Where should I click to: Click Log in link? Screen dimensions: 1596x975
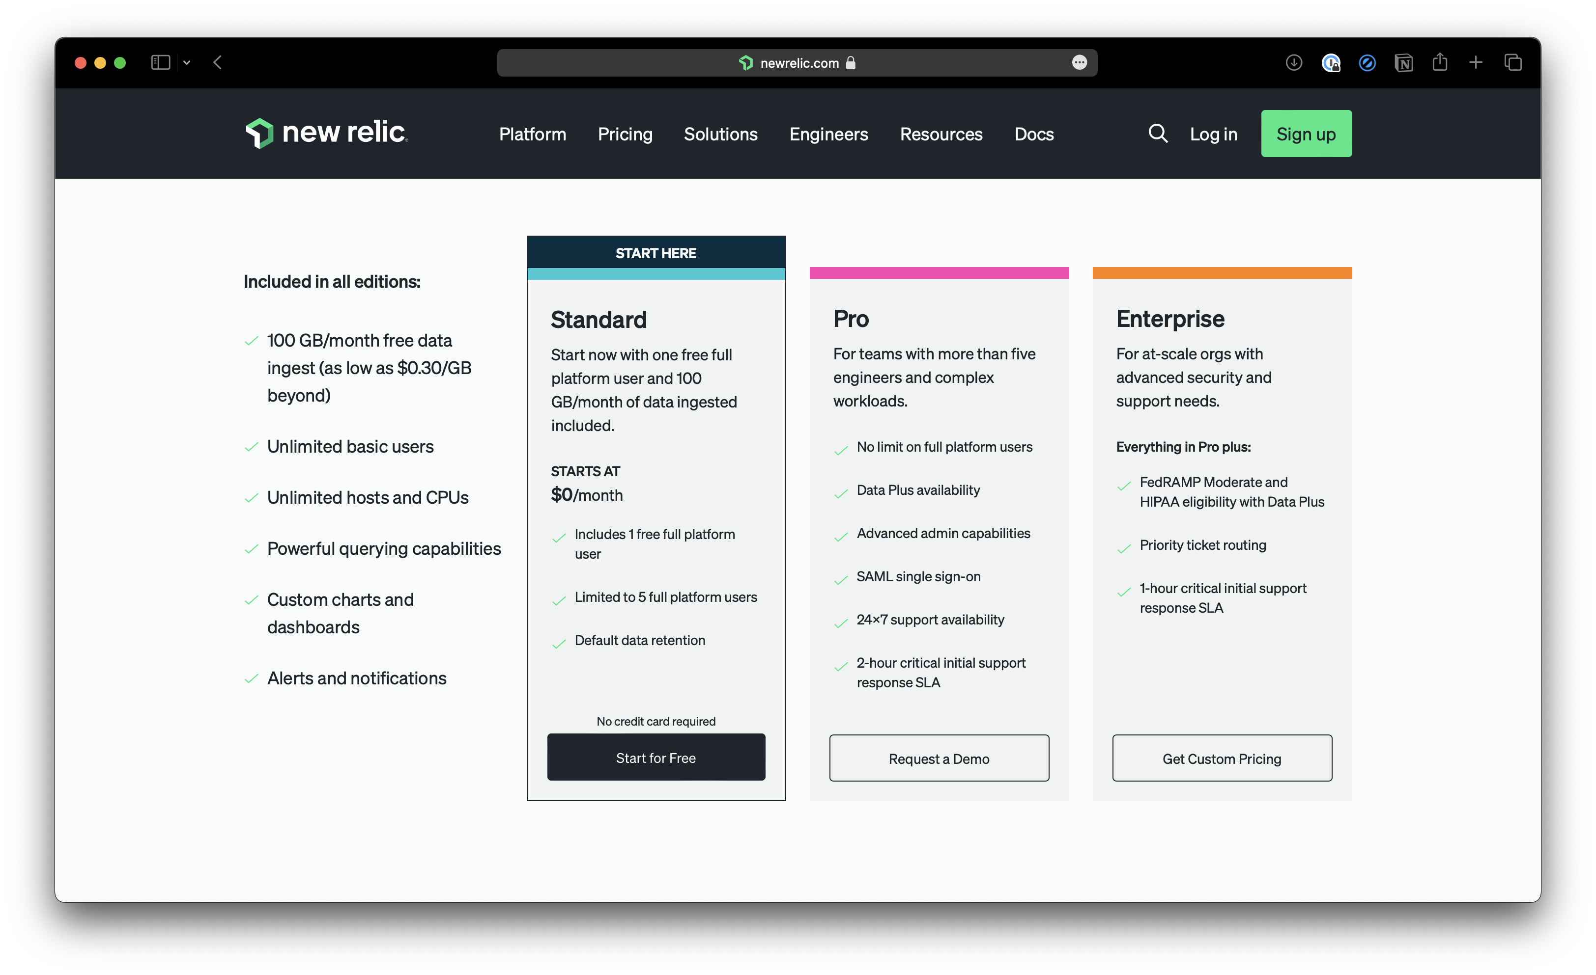[x=1213, y=134]
